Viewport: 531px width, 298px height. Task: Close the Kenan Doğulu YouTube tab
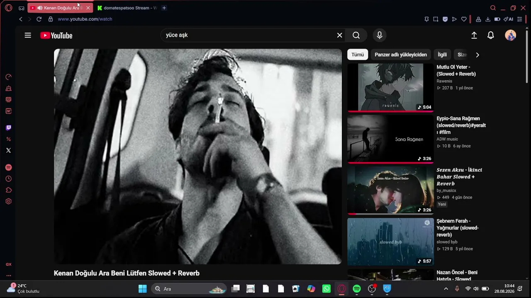click(88, 8)
